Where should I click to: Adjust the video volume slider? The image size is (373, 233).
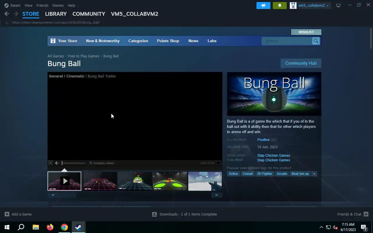point(73,163)
